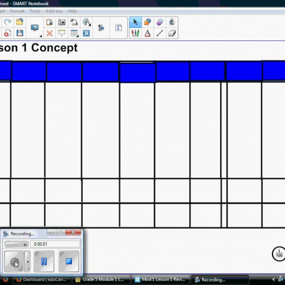Click the Save floppy disk icon
The image size is (285, 285).
tap(19, 33)
